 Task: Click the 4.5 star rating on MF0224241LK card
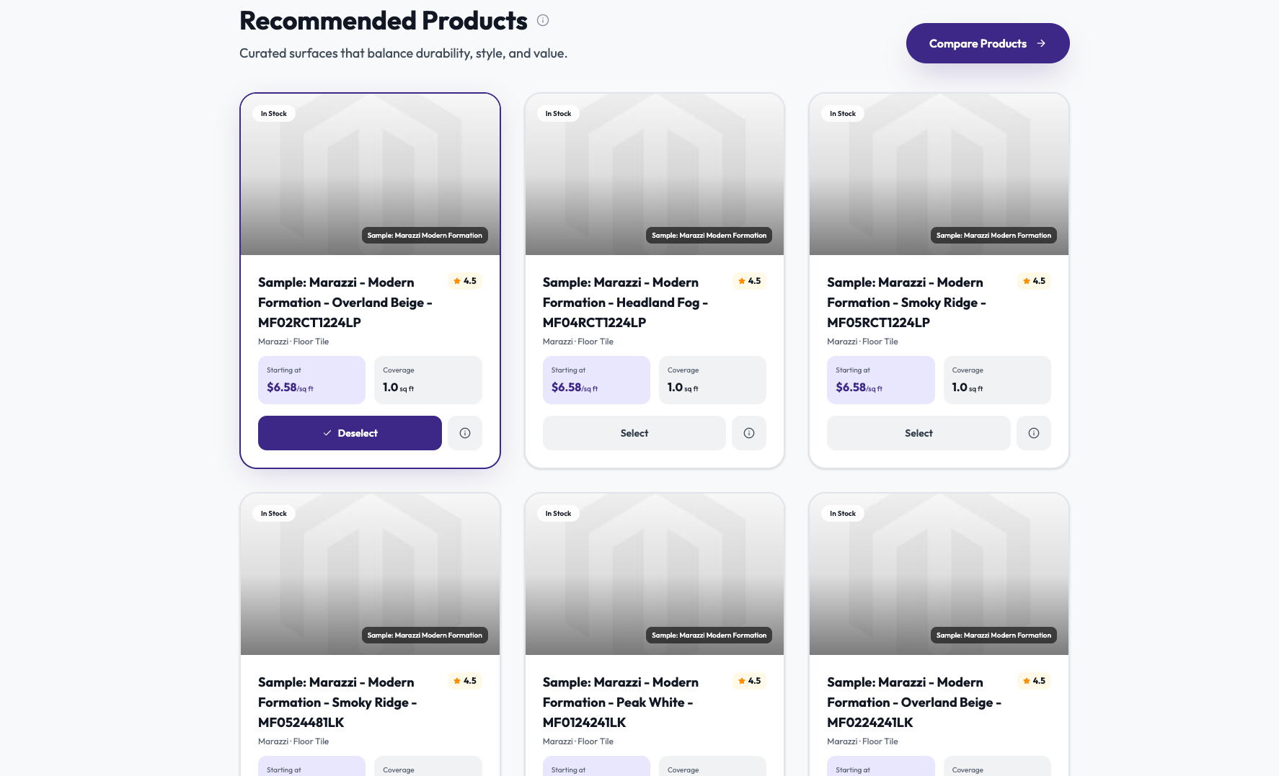pos(1034,681)
